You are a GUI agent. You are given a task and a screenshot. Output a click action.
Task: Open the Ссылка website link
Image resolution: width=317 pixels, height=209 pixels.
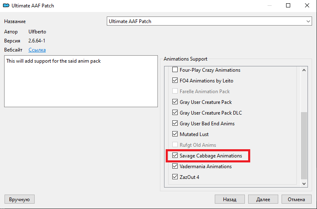[37, 50]
